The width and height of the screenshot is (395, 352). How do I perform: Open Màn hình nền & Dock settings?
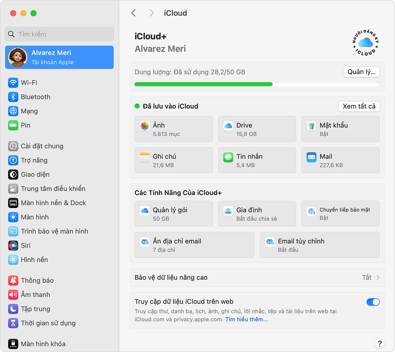tap(13, 203)
